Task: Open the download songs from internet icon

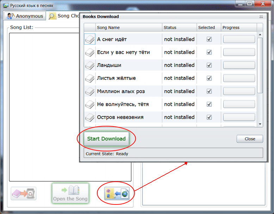Action: pos(117,193)
